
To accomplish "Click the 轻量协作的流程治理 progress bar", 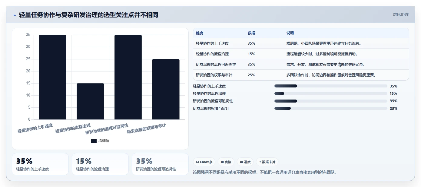I will 331,93.
